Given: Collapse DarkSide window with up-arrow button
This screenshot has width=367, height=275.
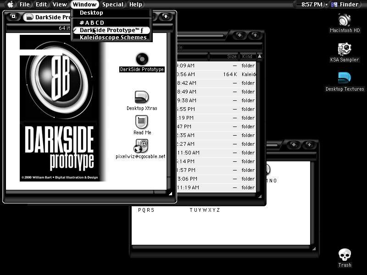Looking at the screenshot, I should (166, 16).
